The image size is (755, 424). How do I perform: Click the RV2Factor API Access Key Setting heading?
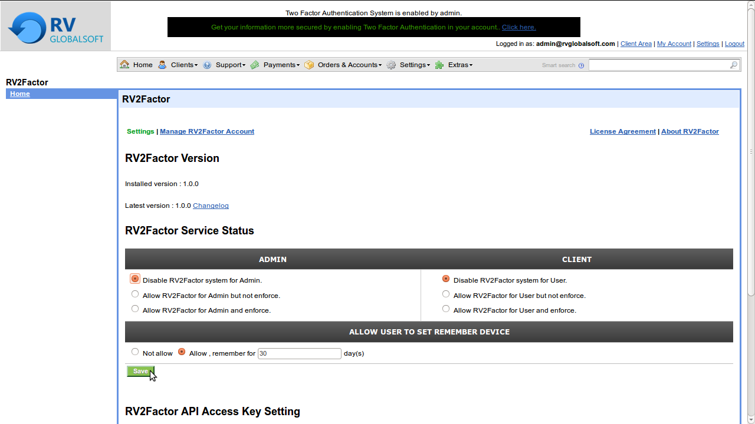pos(212,412)
